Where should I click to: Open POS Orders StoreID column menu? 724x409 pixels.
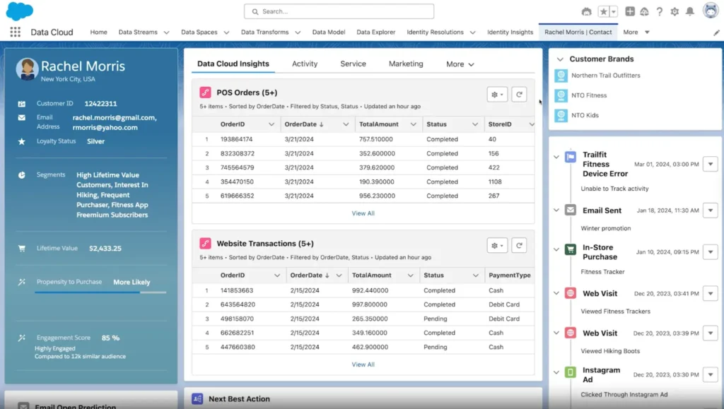tap(532, 124)
